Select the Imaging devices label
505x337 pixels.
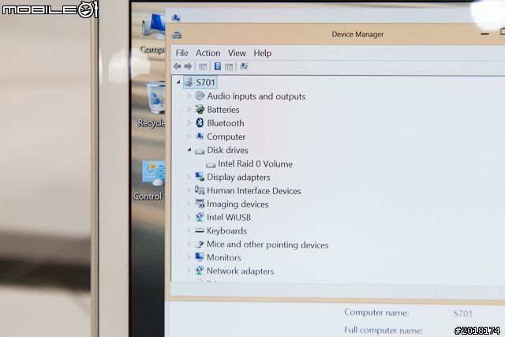238,204
